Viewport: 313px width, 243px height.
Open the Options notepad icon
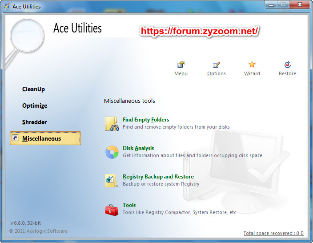coord(217,65)
